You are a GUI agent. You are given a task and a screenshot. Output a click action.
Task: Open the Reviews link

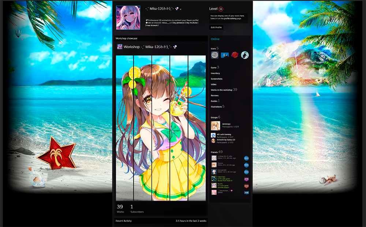click(x=214, y=95)
